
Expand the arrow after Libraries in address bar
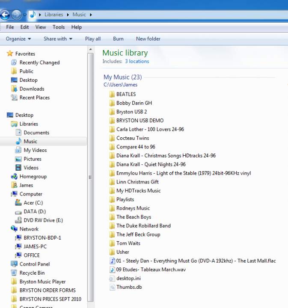click(x=68, y=15)
